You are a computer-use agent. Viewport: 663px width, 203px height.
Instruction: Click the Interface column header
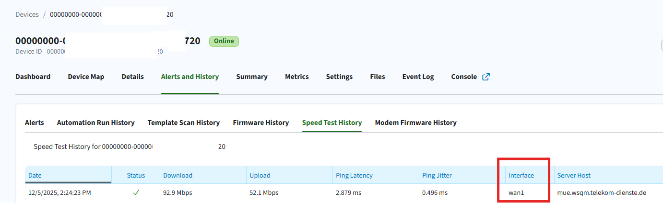coord(521,175)
